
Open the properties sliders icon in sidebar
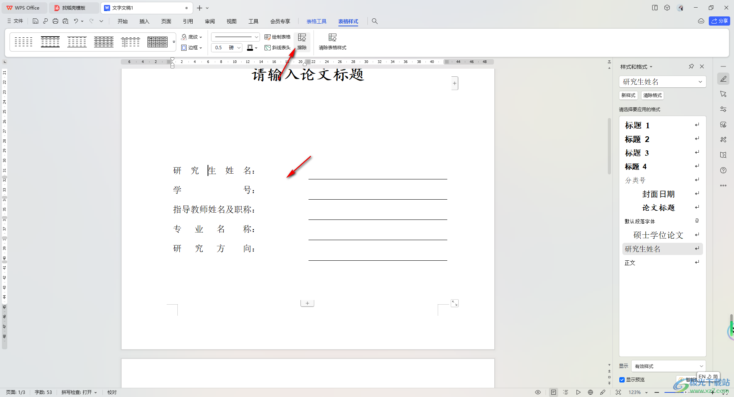click(723, 109)
